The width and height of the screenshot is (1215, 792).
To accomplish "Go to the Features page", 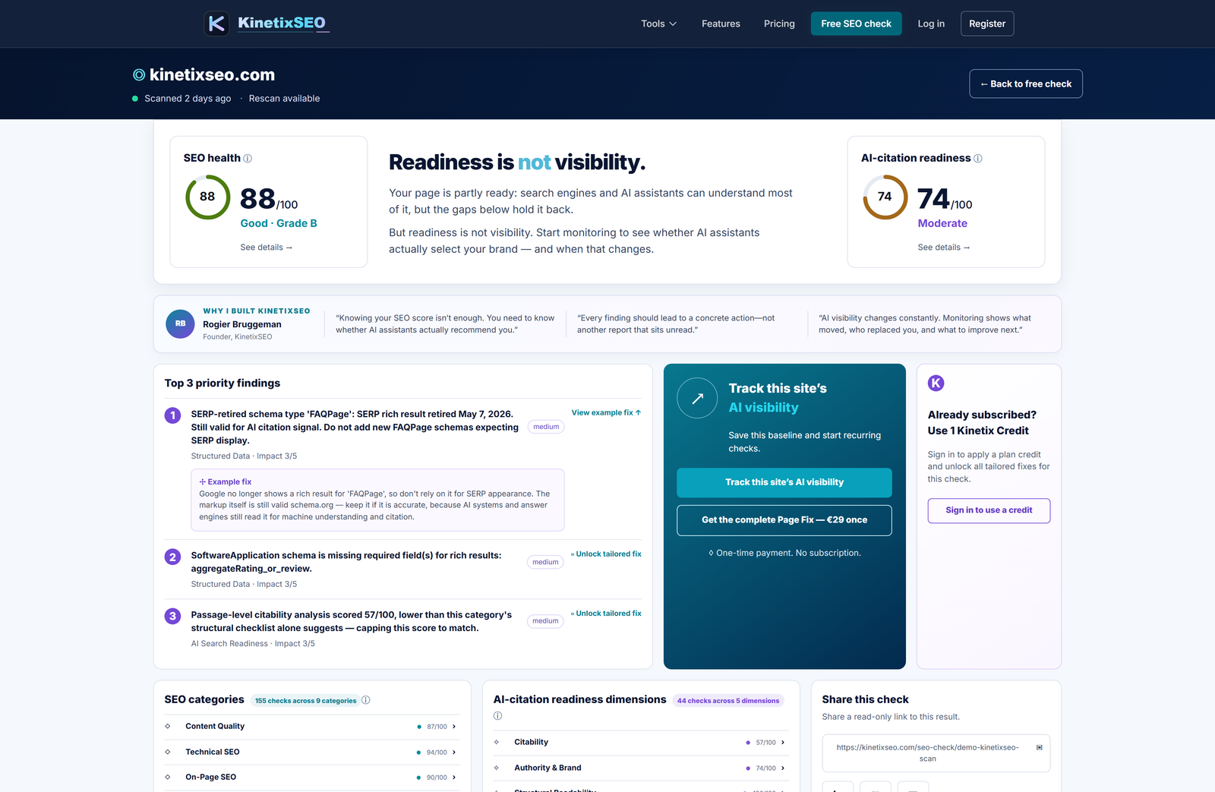I will (721, 24).
